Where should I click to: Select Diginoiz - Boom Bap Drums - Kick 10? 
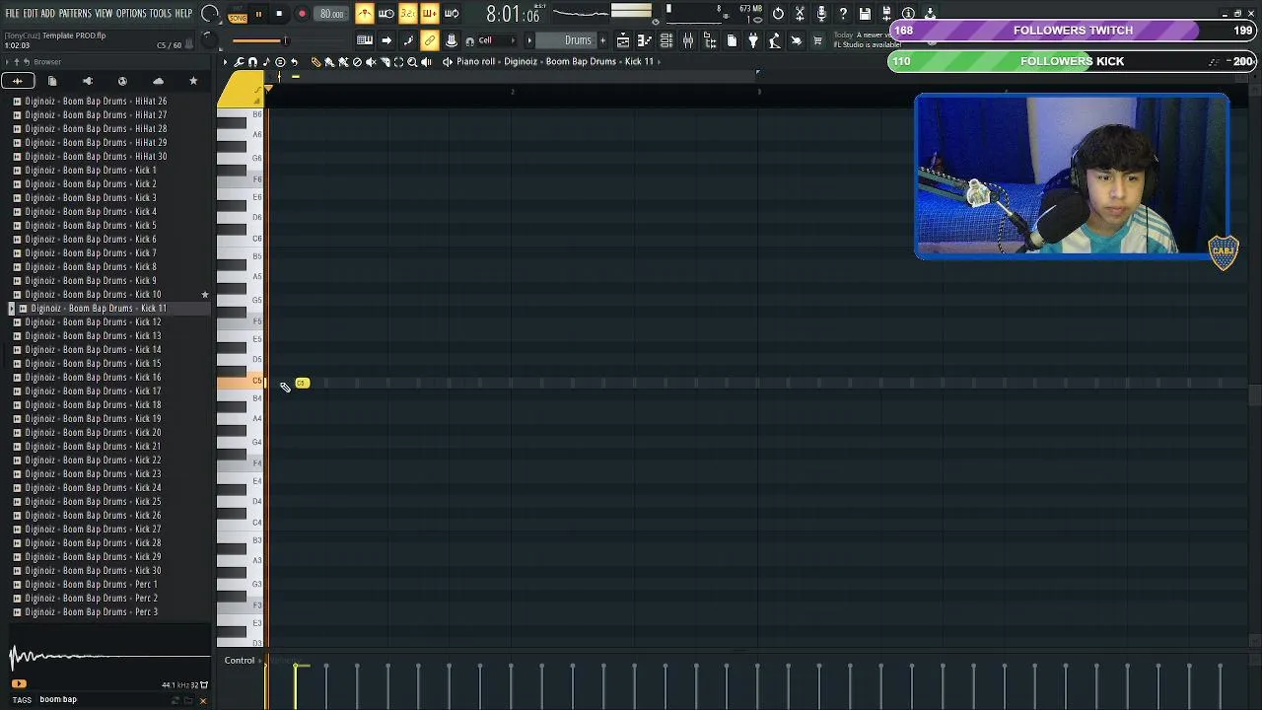[x=93, y=294]
